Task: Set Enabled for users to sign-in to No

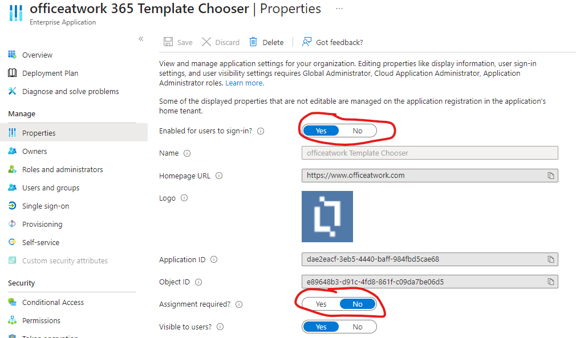Action: coord(358,131)
